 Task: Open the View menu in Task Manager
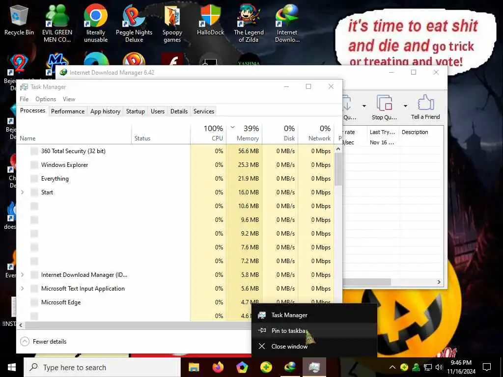pos(69,99)
